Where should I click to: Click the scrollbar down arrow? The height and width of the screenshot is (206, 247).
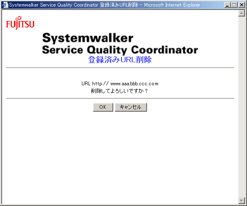242,201
